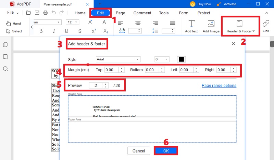
Task: Toggle bold formatting
Action: click(41, 31)
